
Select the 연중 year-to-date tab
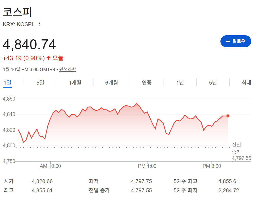coord(147,83)
